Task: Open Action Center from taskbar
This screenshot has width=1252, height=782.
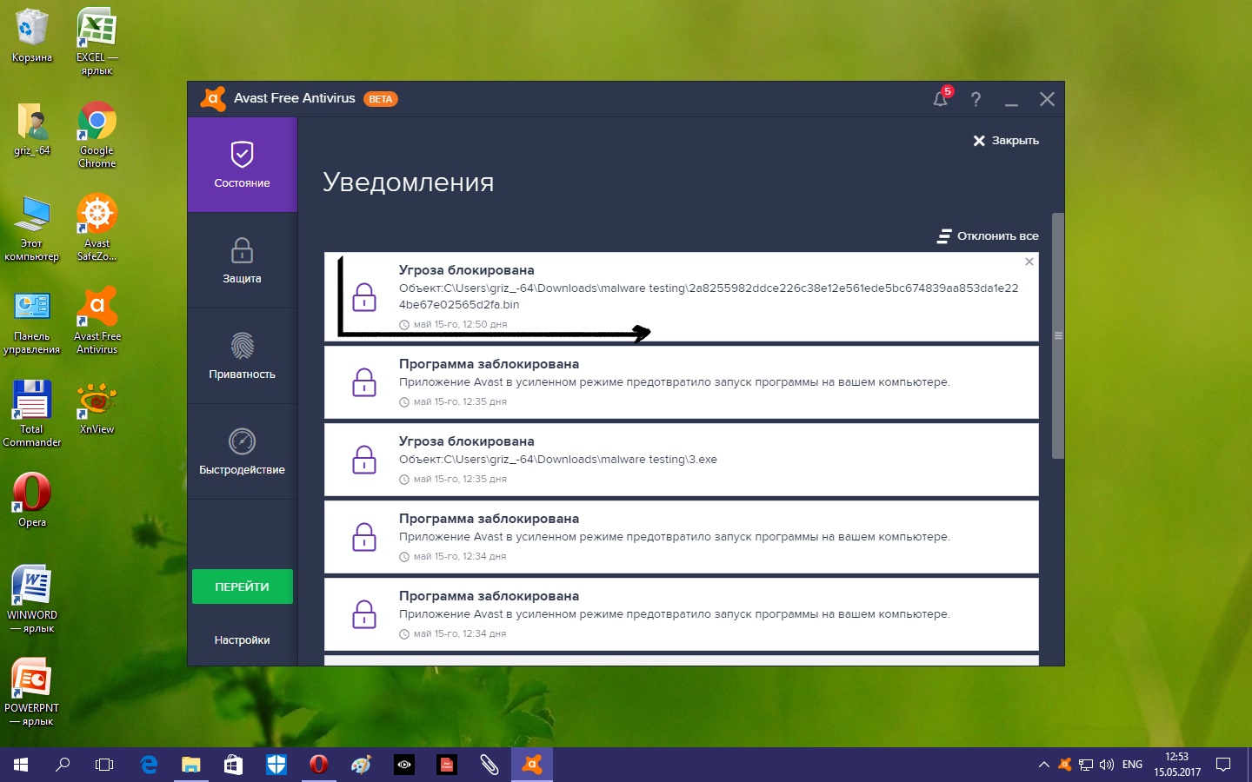Action: click(1223, 765)
